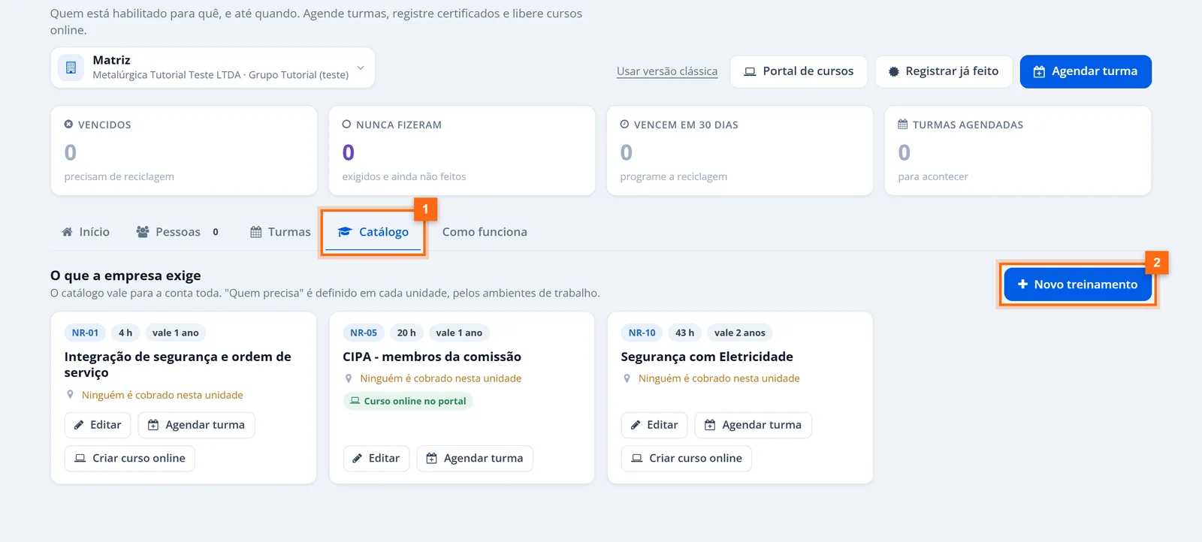Edit the Integração de segurança training
Viewport: 1202px width, 542px height.
point(98,425)
